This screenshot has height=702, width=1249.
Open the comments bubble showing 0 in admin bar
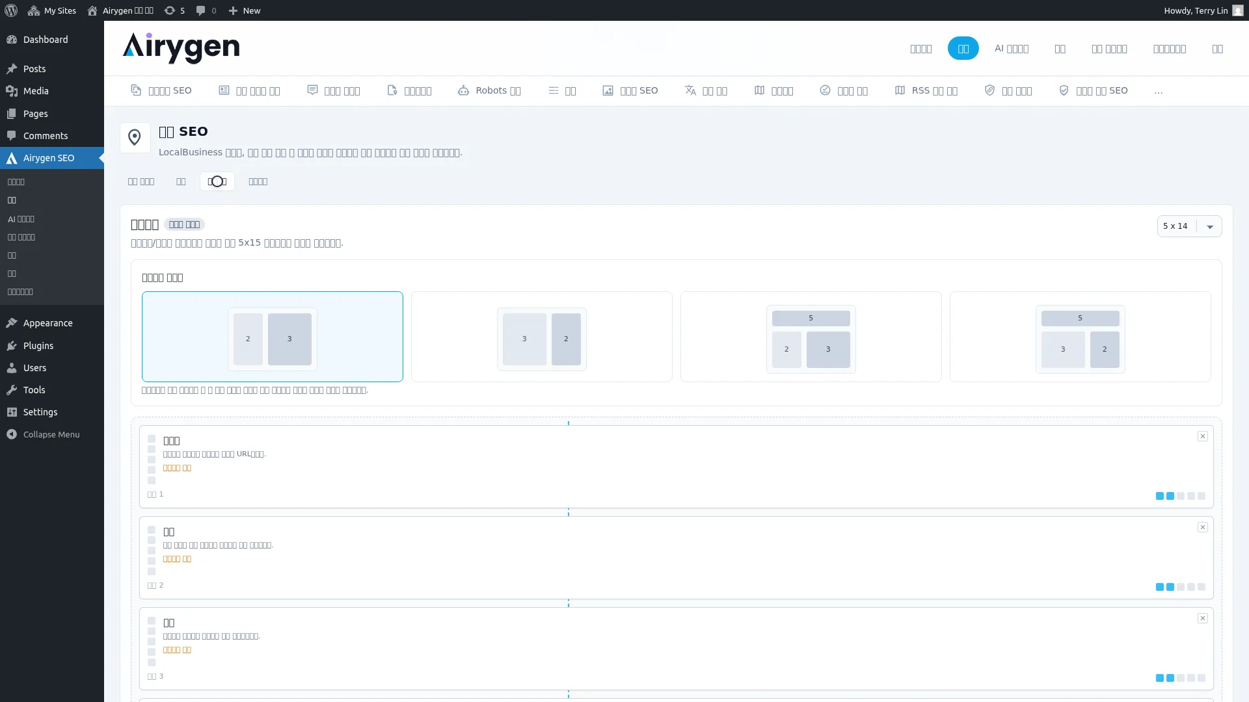(x=206, y=10)
